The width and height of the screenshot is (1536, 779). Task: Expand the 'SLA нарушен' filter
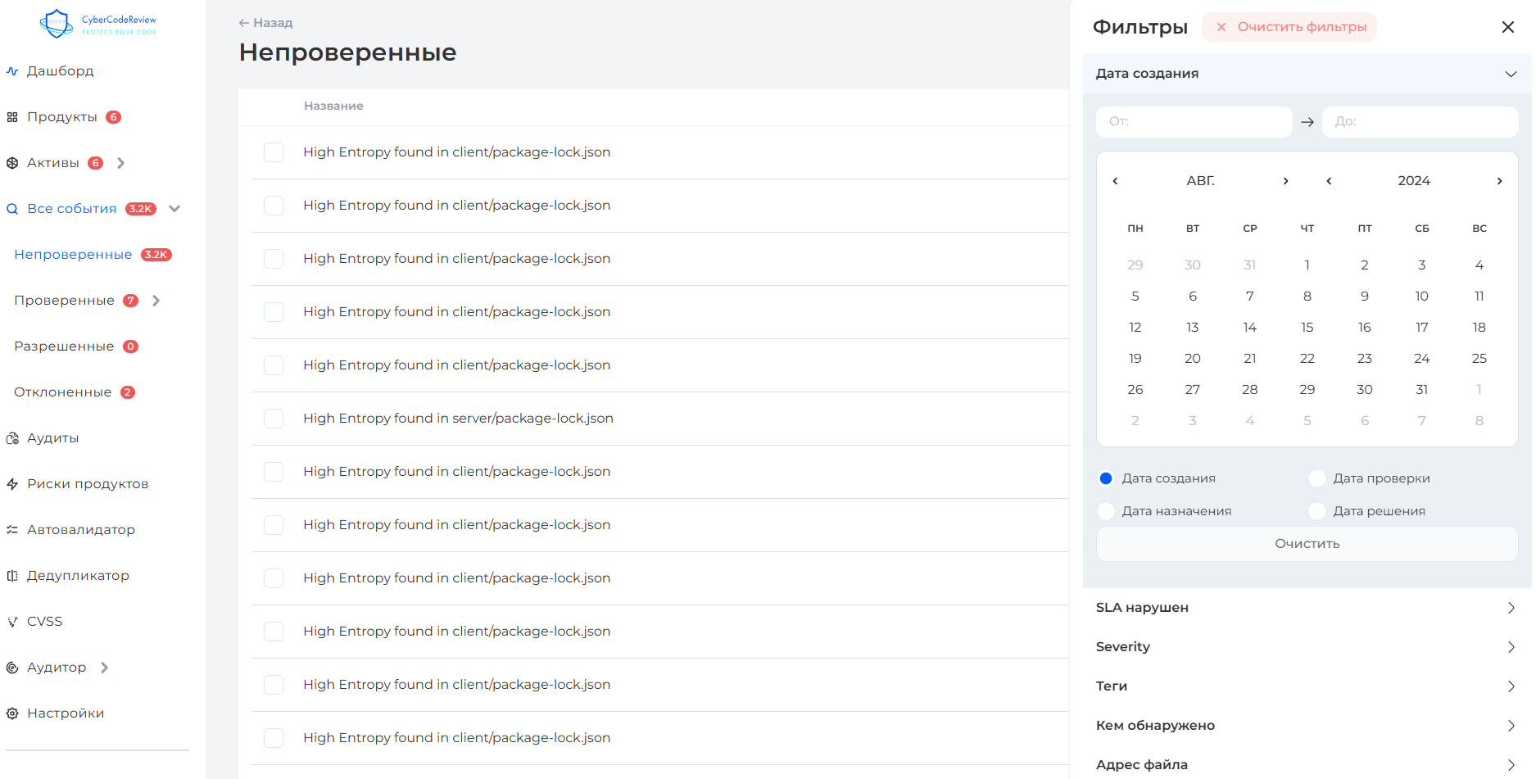pyautogui.click(x=1306, y=608)
